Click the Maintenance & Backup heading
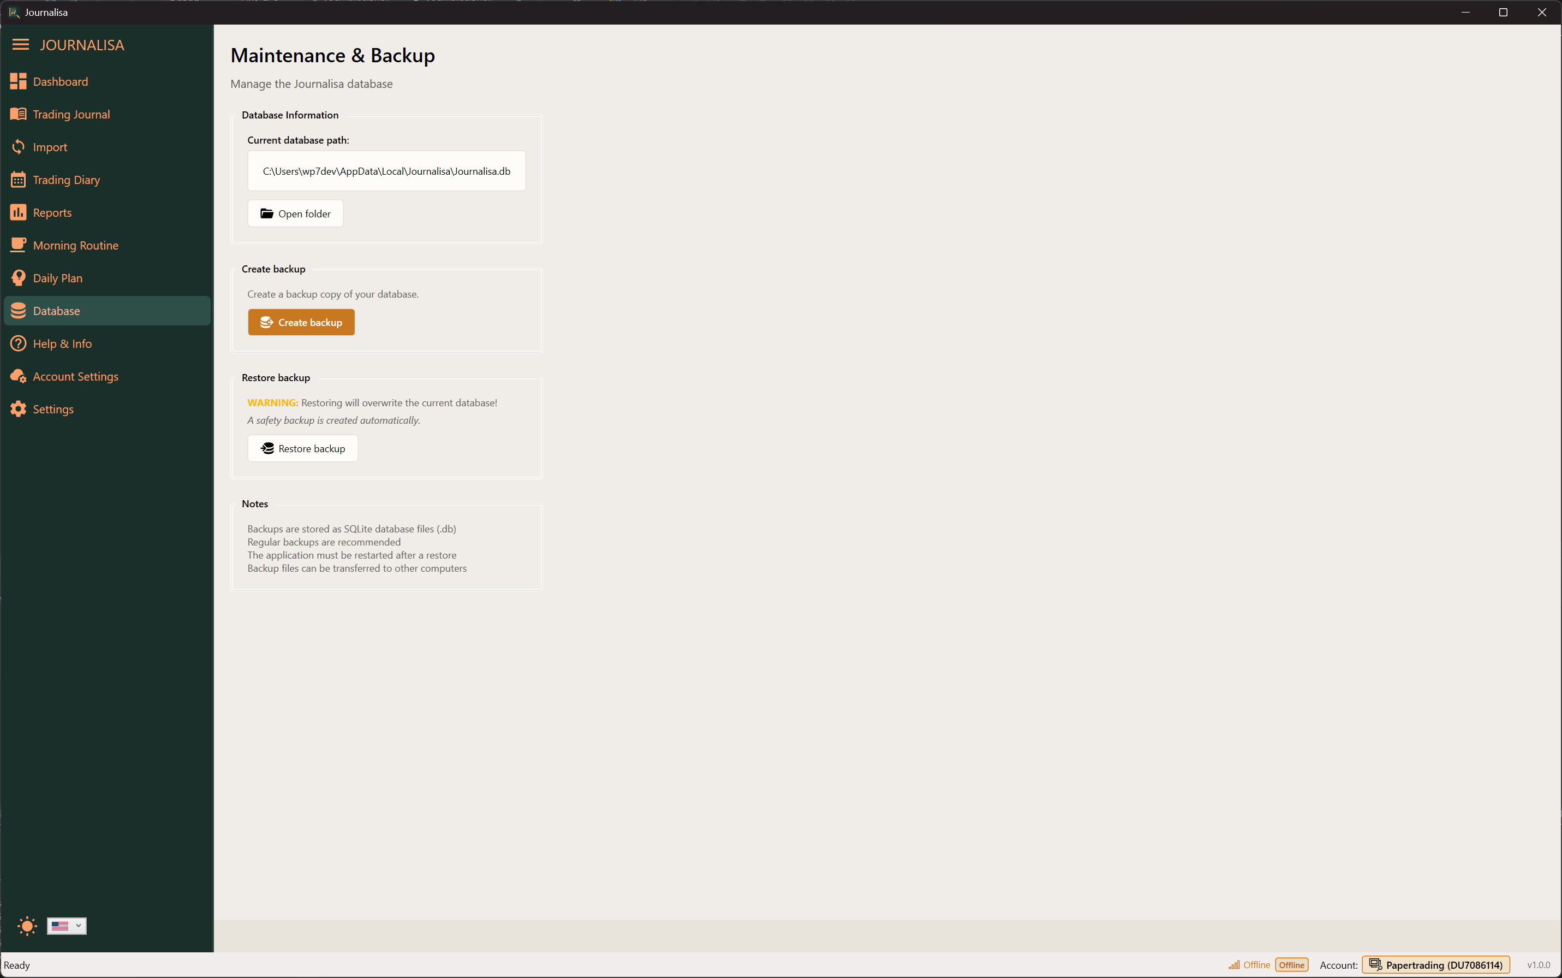 [333, 56]
